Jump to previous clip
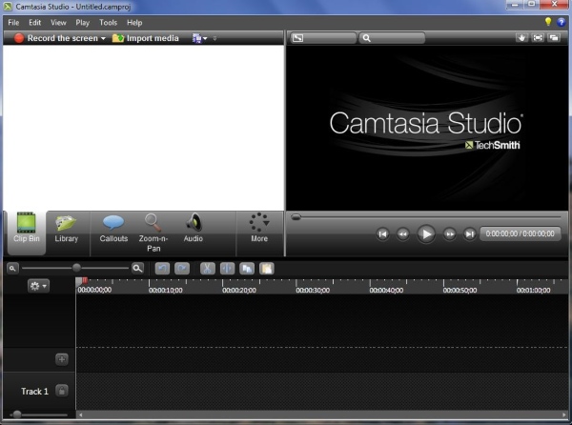 [x=382, y=234]
